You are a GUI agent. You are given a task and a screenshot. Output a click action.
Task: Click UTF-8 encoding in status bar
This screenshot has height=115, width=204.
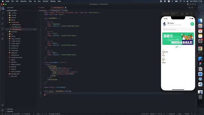click(160, 114)
